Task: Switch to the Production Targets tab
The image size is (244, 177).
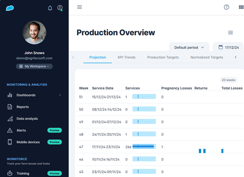Action: click(163, 58)
